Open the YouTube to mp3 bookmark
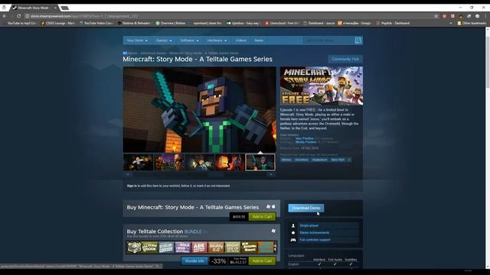This screenshot has width=490, height=275. 21,23
